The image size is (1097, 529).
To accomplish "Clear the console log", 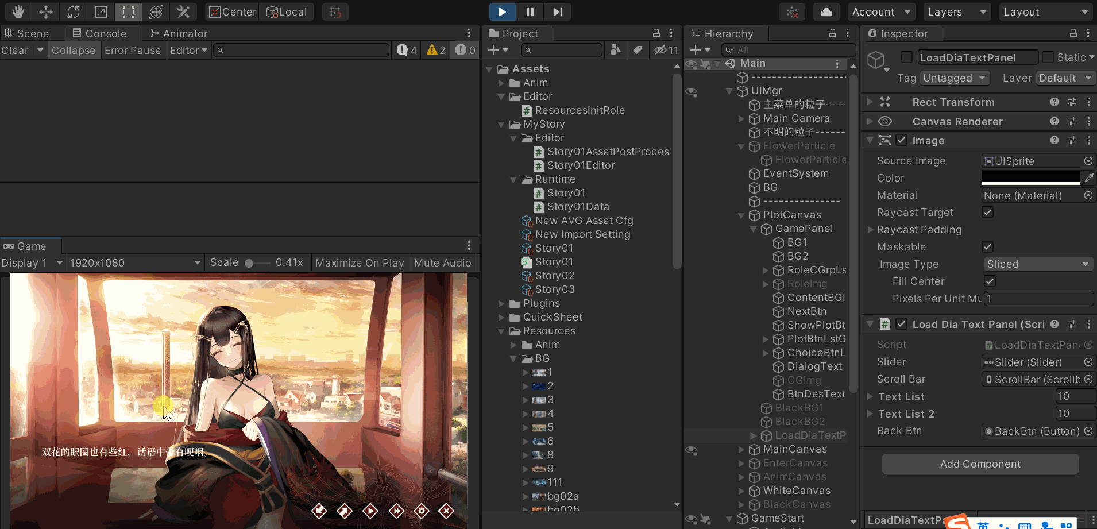I will tap(15, 51).
